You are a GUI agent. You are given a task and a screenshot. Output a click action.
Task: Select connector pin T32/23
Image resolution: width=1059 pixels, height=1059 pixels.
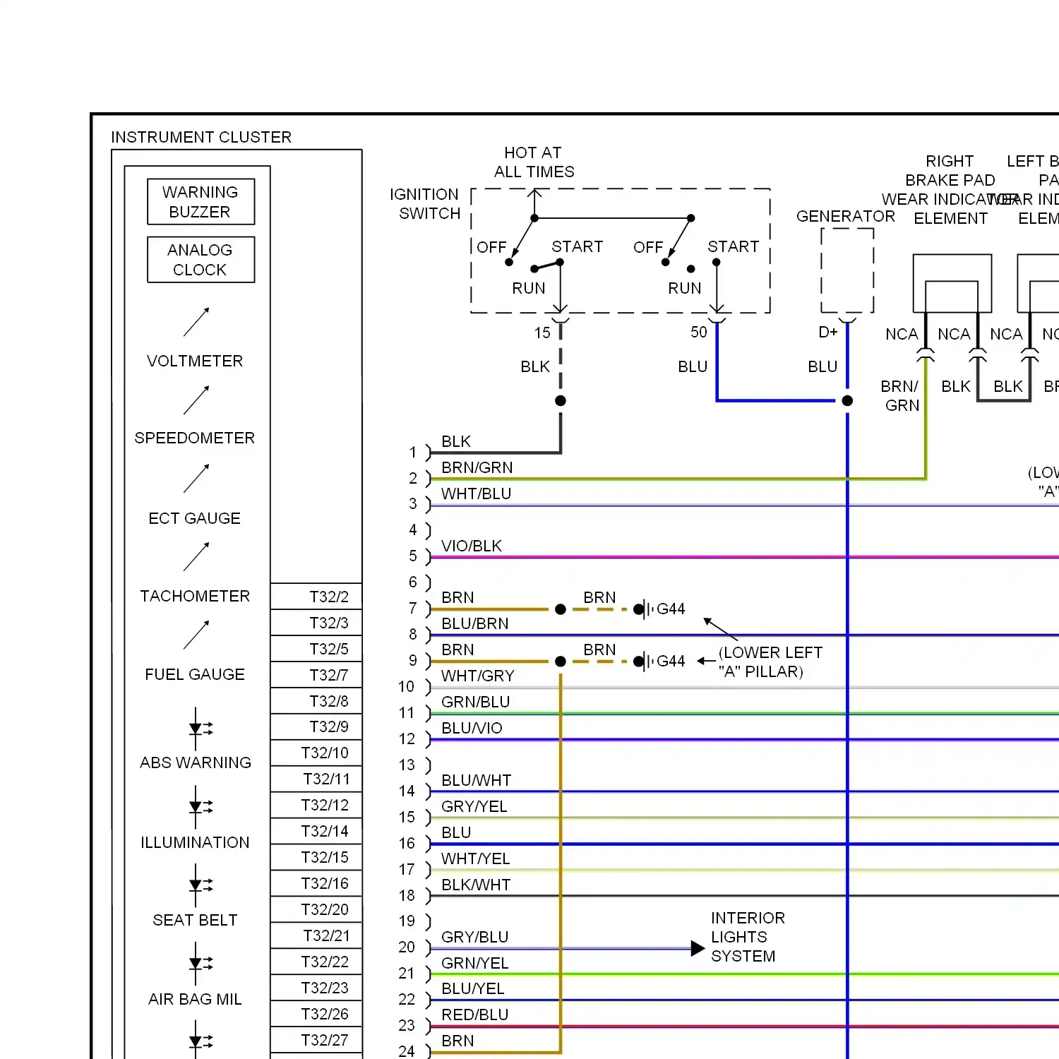(316, 988)
